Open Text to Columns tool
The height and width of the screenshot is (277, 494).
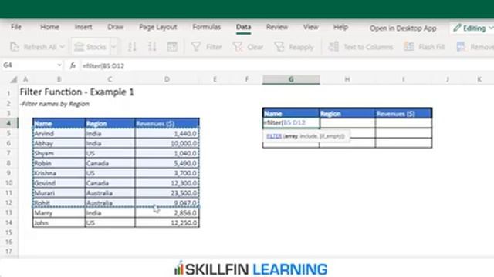(360, 47)
